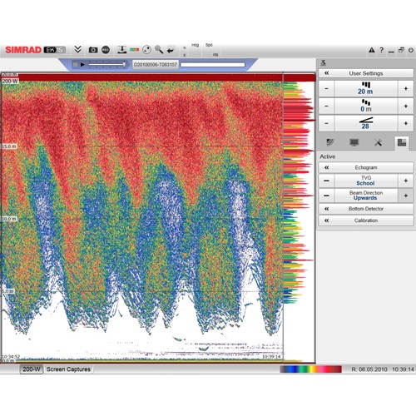Click the 10.0 m depth label
Screen dimensions: 416x416
pyautogui.click(x=9, y=219)
